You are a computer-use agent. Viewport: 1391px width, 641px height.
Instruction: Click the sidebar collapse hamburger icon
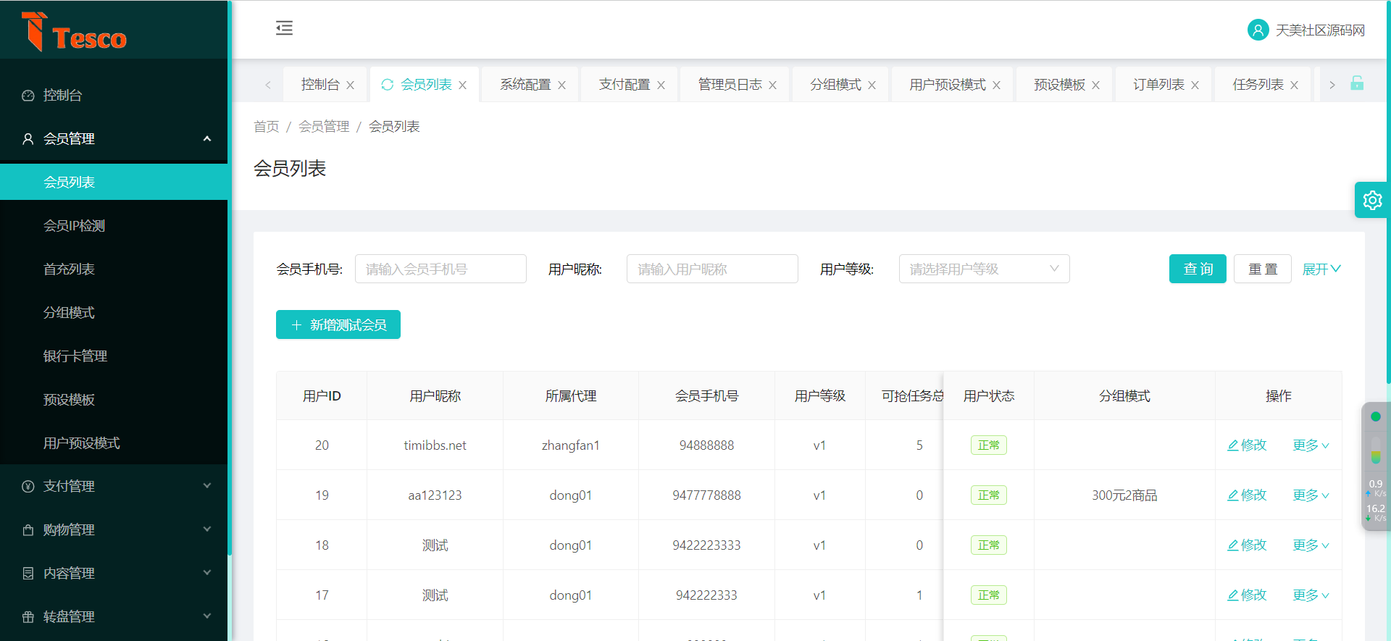tap(284, 28)
